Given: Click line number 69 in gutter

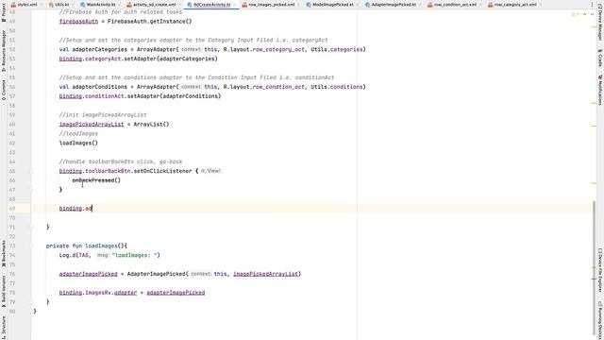Looking at the screenshot, I should tap(12, 209).
